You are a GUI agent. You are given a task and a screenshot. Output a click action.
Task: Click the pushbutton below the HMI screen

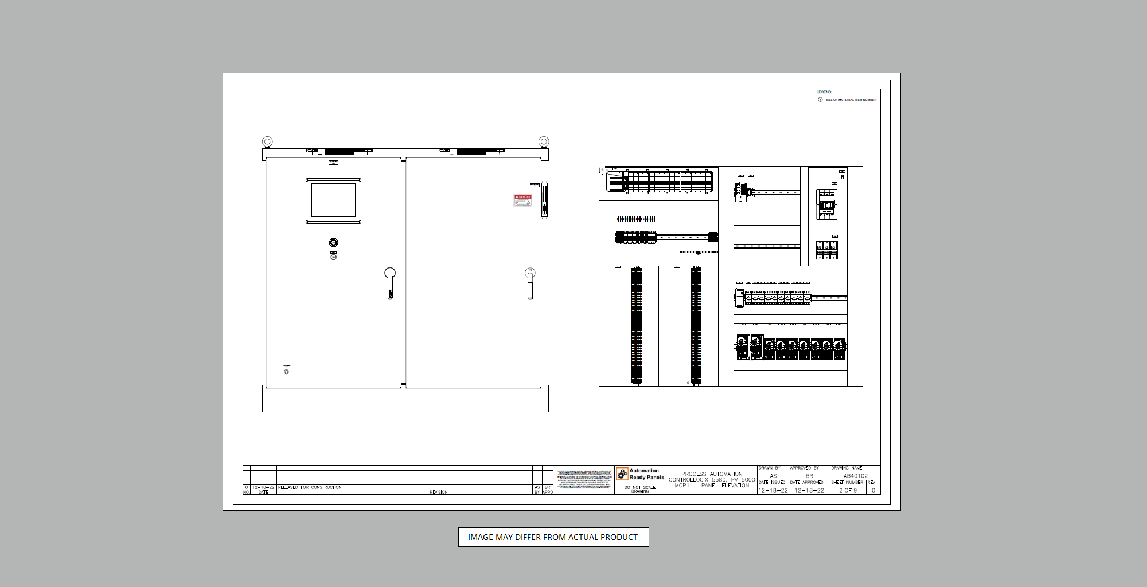tap(334, 242)
